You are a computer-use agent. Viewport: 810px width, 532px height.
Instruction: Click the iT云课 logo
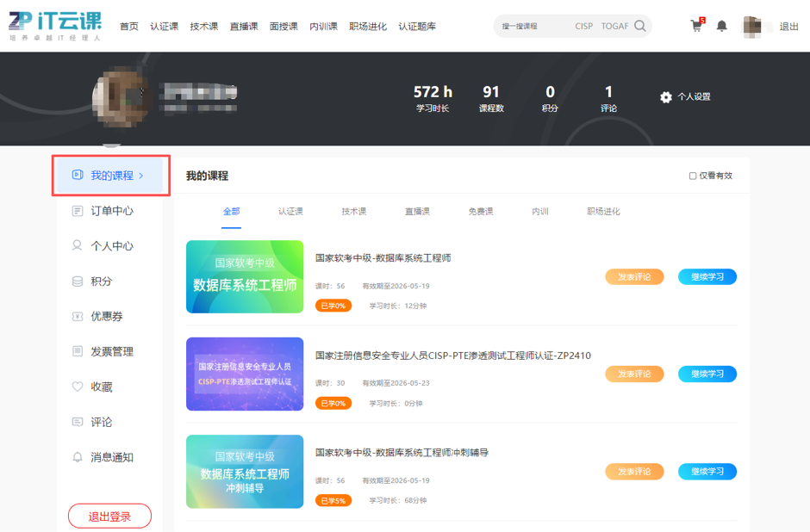pyautogui.click(x=55, y=26)
